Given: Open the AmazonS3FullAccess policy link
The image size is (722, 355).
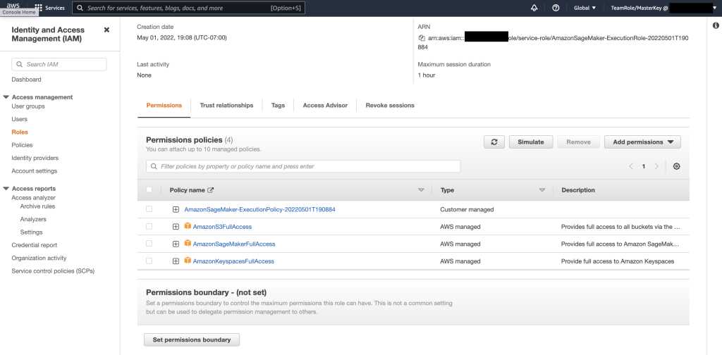Looking at the screenshot, I should coord(222,227).
